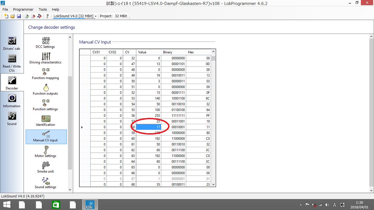This screenshot has height=210, width=374.
Task: Click the CV table scrollbar up arrow
Action: [x=213, y=52]
